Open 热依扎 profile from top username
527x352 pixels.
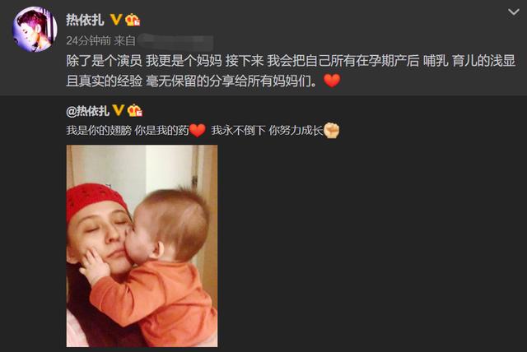[x=85, y=20]
